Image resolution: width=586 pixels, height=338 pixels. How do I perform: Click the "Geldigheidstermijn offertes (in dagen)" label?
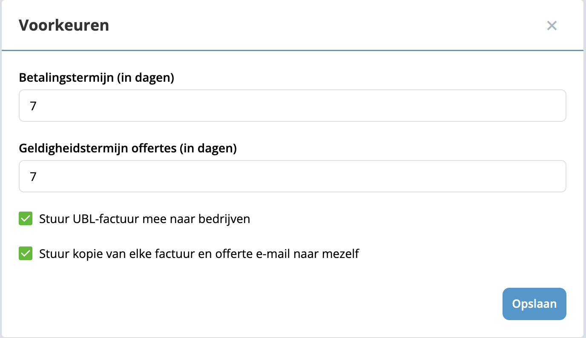coord(128,149)
